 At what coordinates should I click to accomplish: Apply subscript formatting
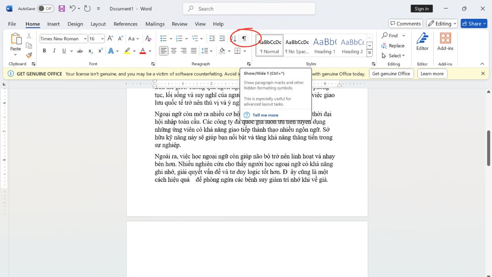coord(90,51)
